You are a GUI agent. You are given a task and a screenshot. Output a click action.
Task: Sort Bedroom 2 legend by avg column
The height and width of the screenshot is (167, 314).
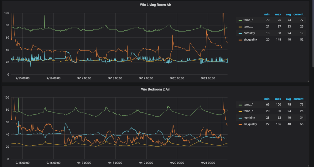pos(288,99)
